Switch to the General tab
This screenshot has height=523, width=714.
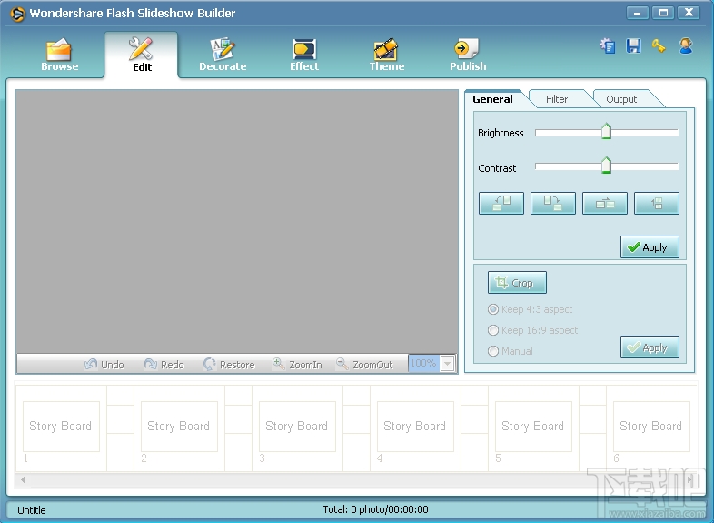[x=492, y=99]
